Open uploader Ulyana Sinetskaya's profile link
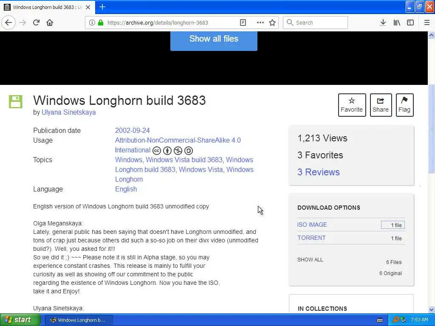435x326 pixels. [68, 112]
